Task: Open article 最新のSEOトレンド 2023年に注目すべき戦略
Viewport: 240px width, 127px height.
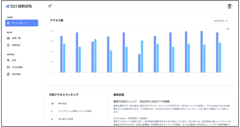Action: click(141, 101)
